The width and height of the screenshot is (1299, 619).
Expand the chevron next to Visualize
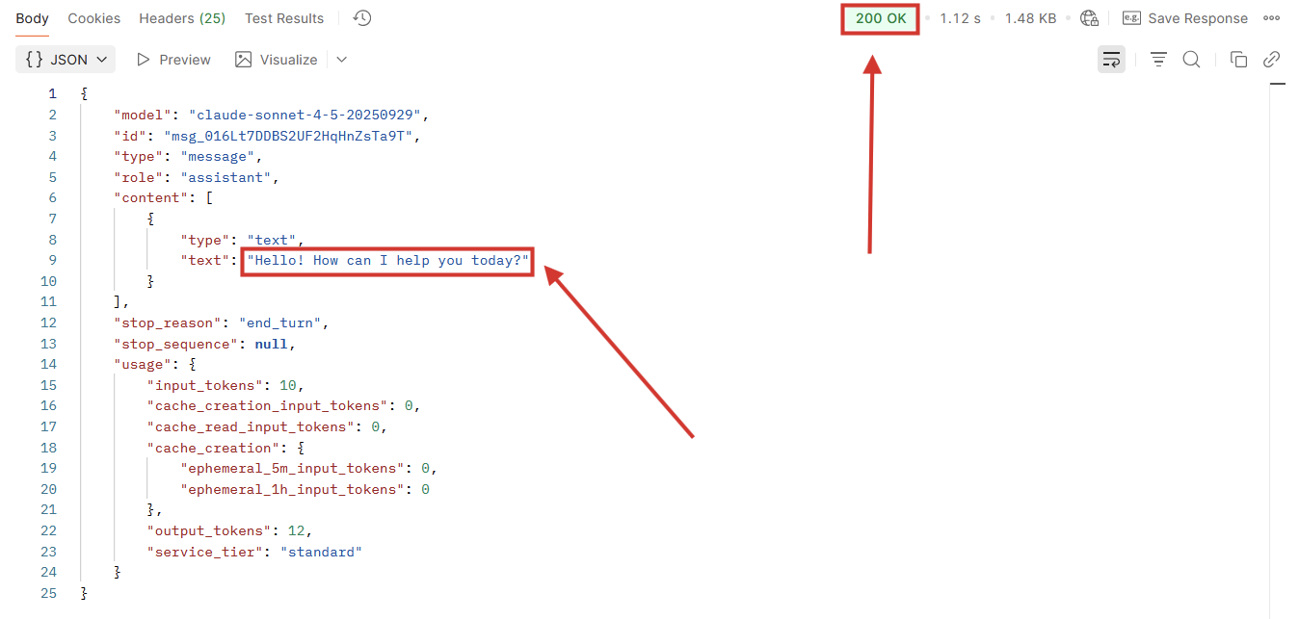coord(341,59)
